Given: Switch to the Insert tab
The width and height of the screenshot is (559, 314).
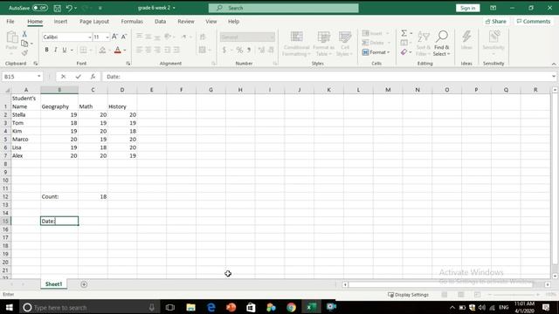Looking at the screenshot, I should coord(60,21).
